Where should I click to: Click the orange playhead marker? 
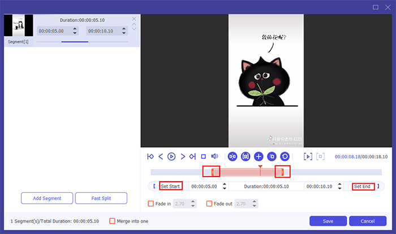pos(260,166)
